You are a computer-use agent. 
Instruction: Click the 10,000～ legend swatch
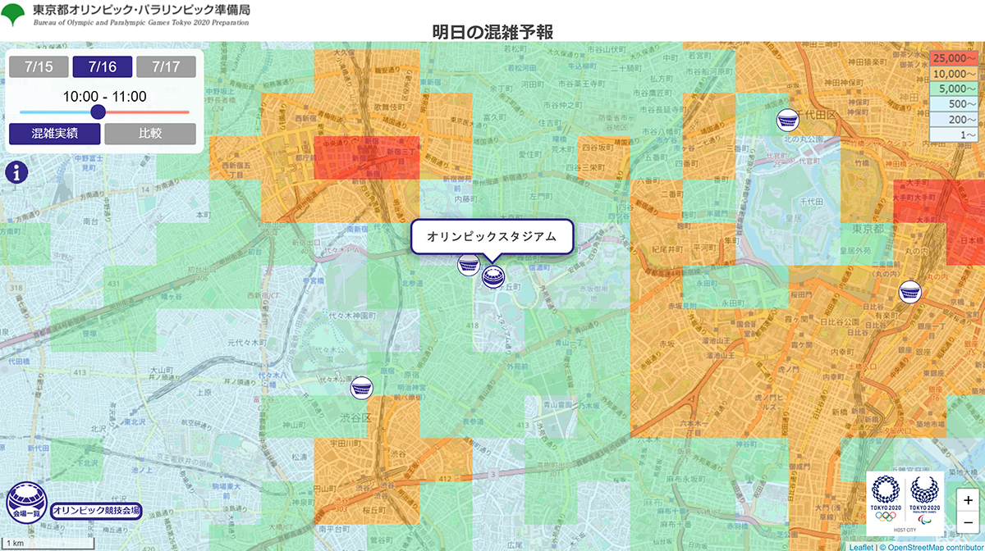coord(955,73)
